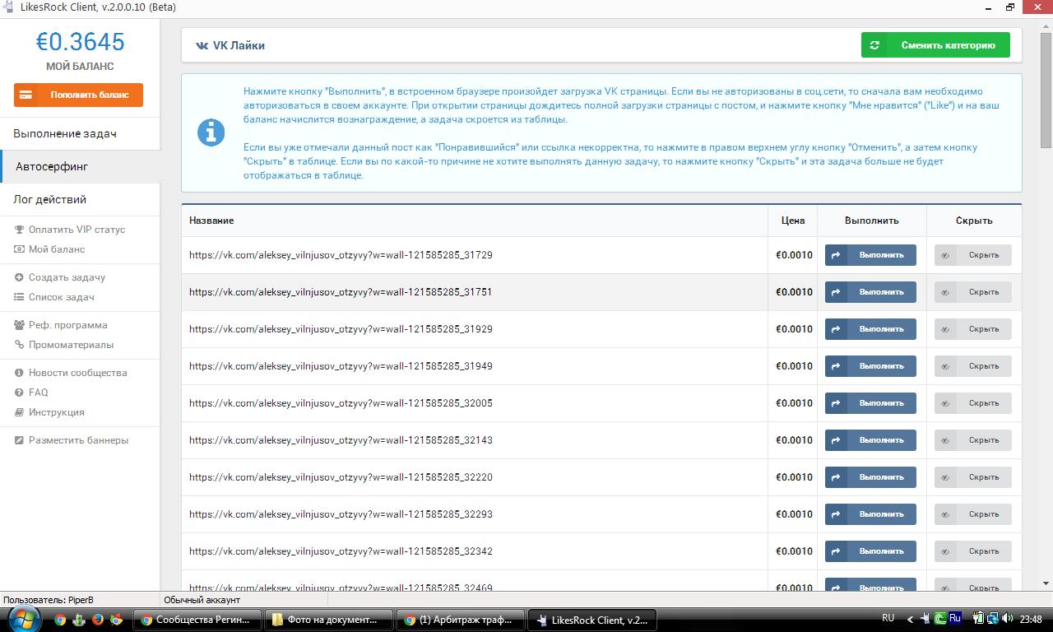Open the FAQ link

38,393
